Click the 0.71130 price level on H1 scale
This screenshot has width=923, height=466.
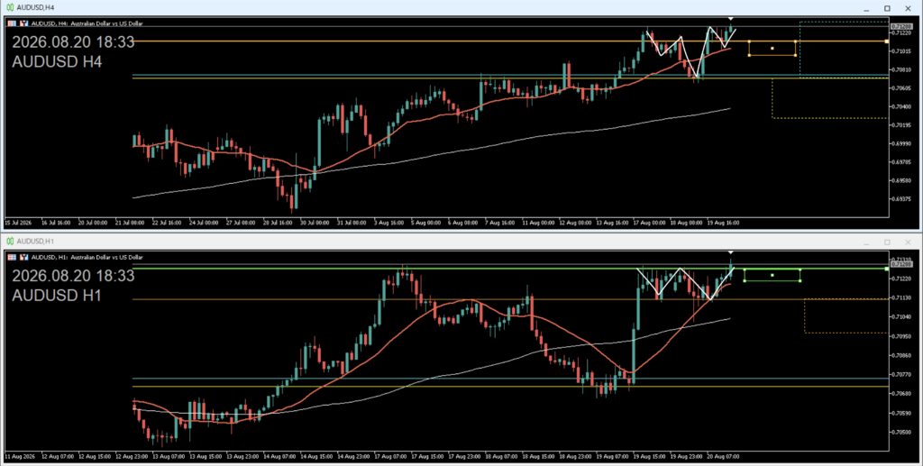[x=901, y=297]
